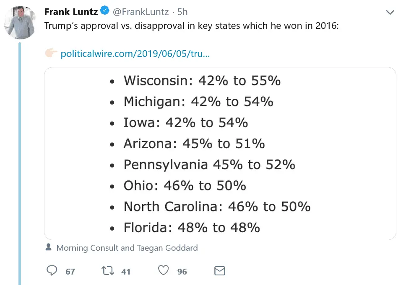Click the blue verified badge
401x285 pixels.
coord(105,12)
